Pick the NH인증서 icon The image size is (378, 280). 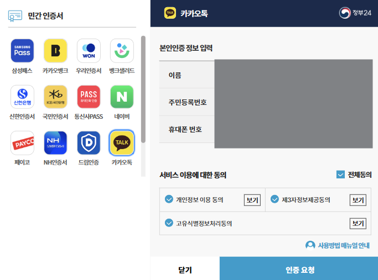point(55,143)
